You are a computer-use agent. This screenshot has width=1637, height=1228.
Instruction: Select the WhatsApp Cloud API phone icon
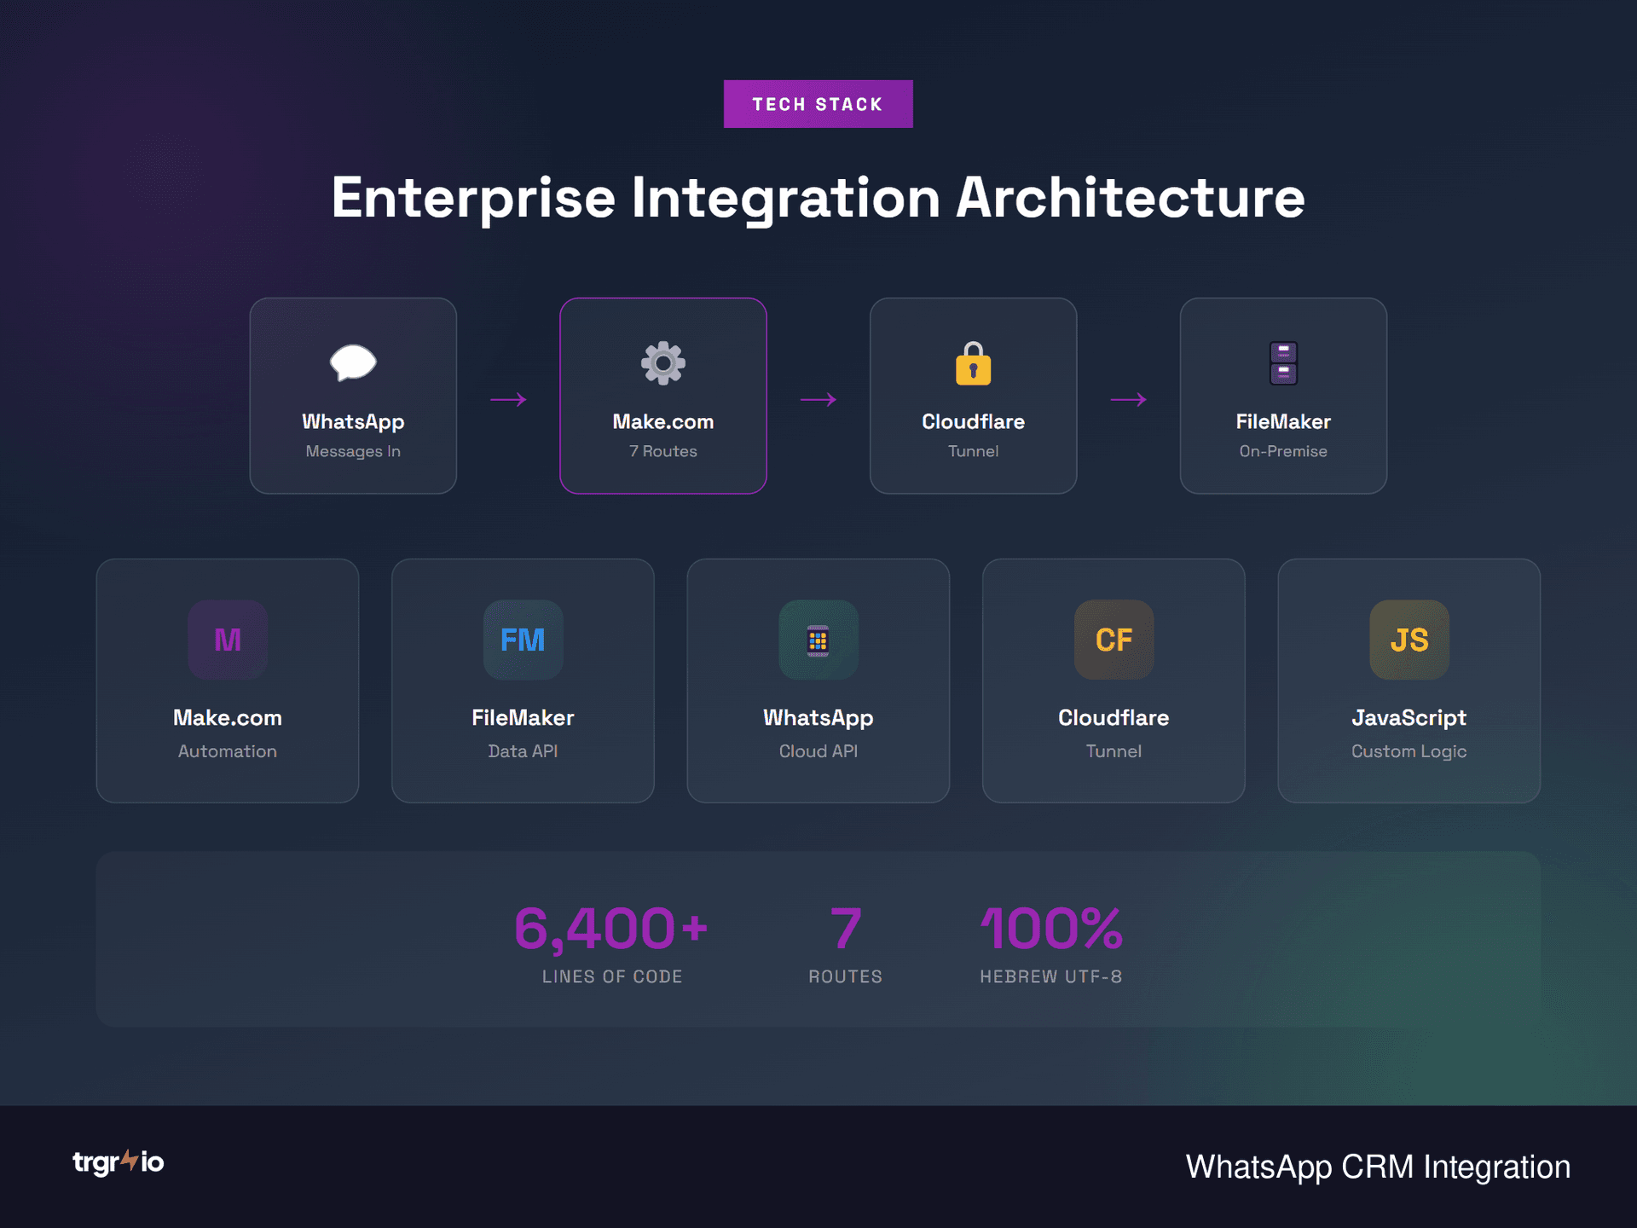tap(818, 640)
